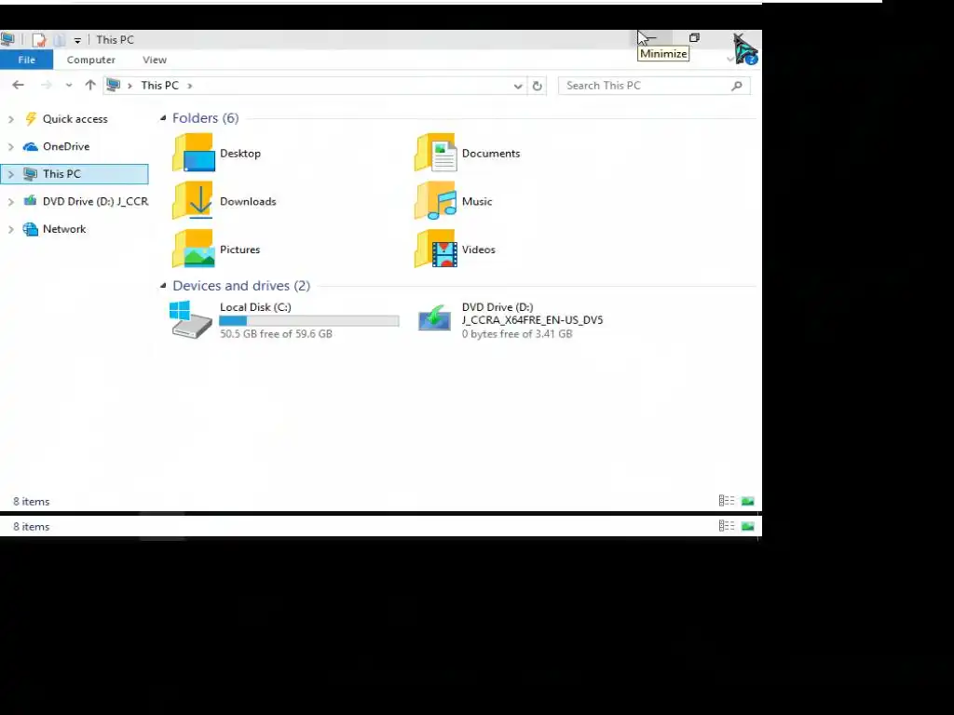The height and width of the screenshot is (715, 954).
Task: Open the Computer ribbon tab
Action: pyautogui.click(x=90, y=60)
